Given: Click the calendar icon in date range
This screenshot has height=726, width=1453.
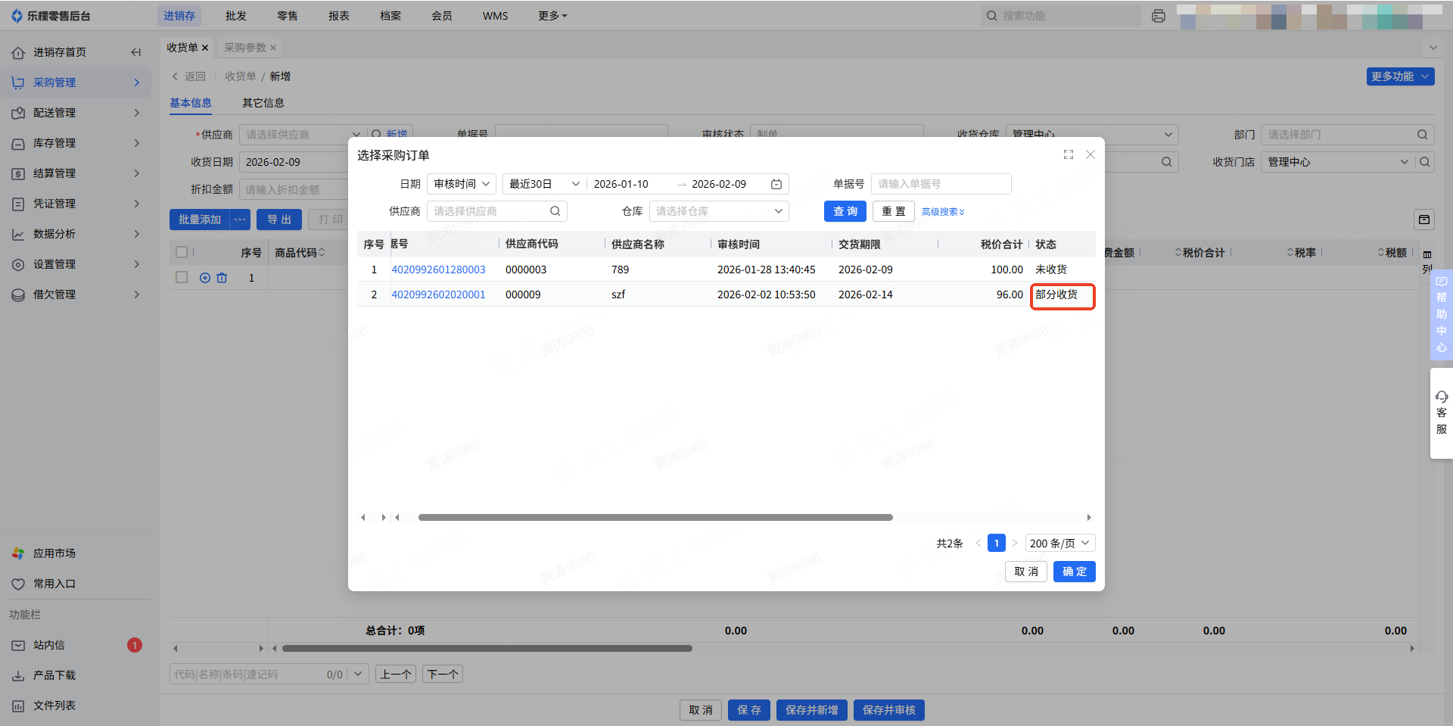Looking at the screenshot, I should [x=776, y=184].
